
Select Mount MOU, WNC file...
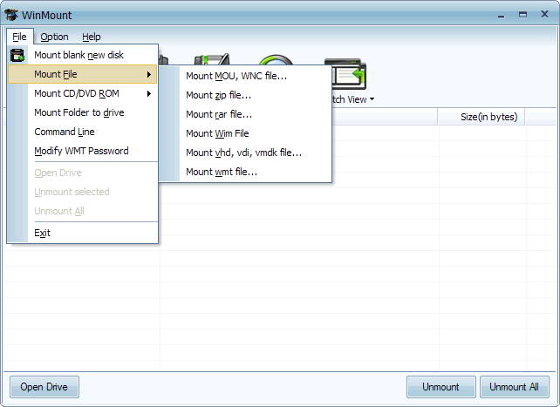coord(245,76)
